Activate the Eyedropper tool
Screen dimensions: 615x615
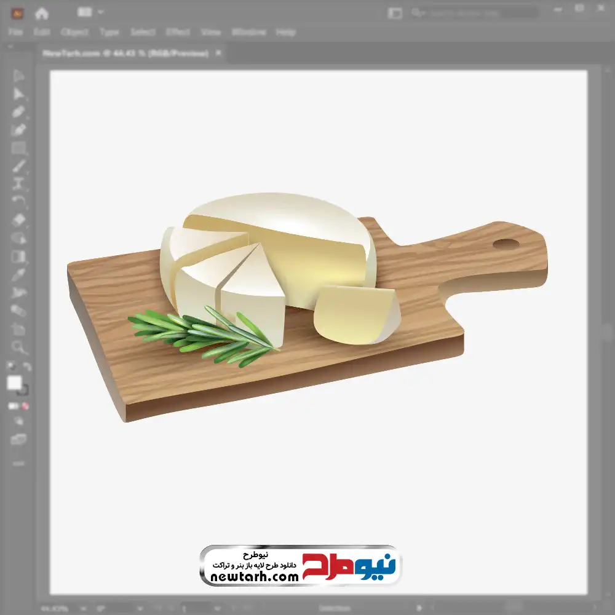tap(18, 274)
